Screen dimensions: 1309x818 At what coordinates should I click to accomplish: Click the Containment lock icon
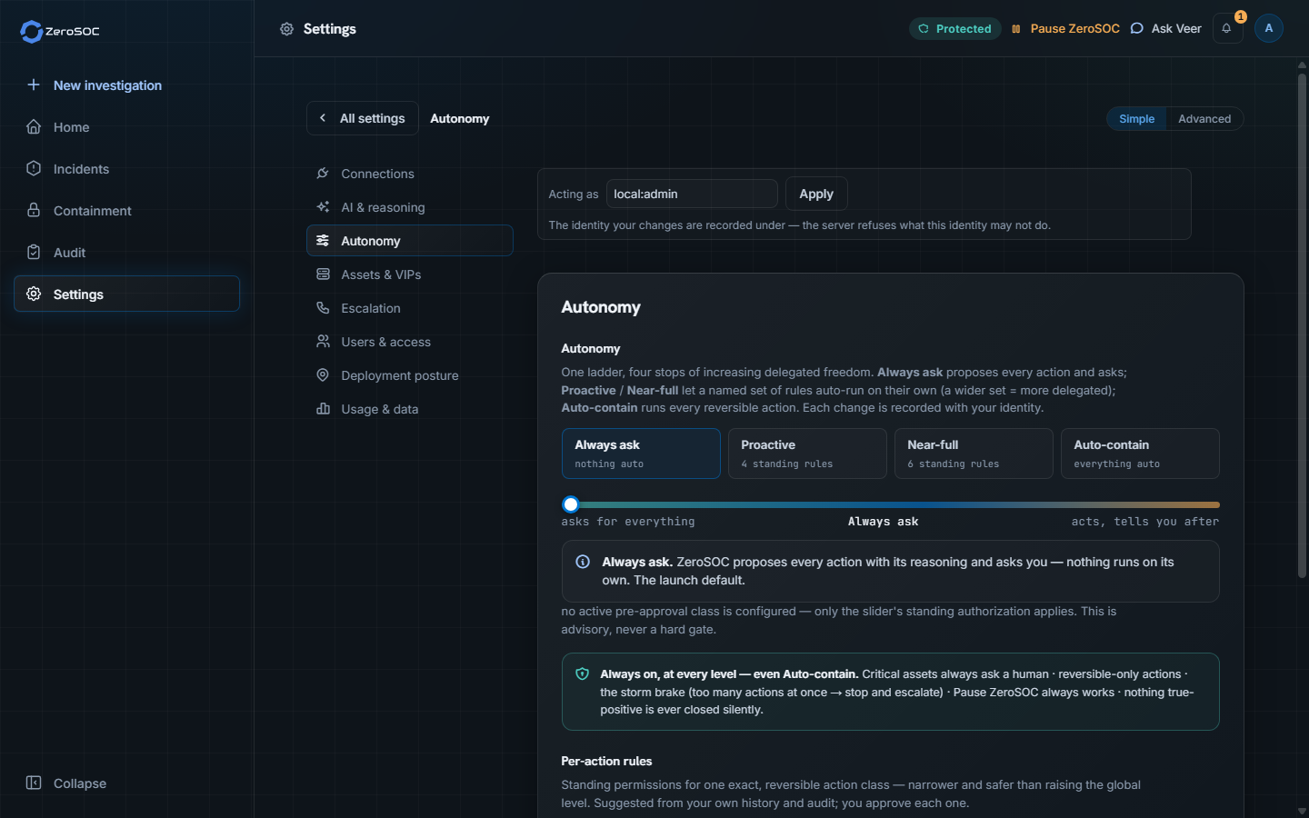[34, 210]
